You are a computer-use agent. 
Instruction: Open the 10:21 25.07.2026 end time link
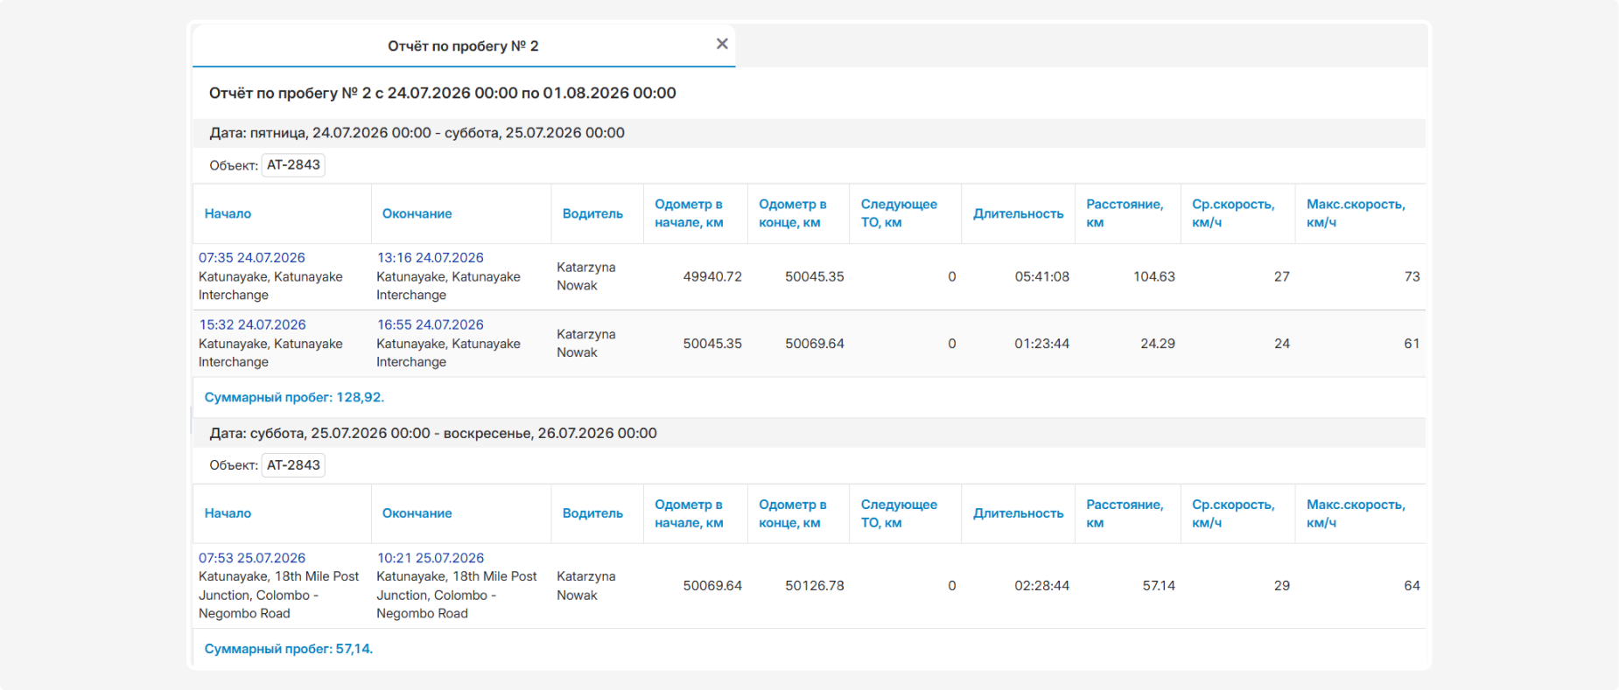[x=430, y=558]
